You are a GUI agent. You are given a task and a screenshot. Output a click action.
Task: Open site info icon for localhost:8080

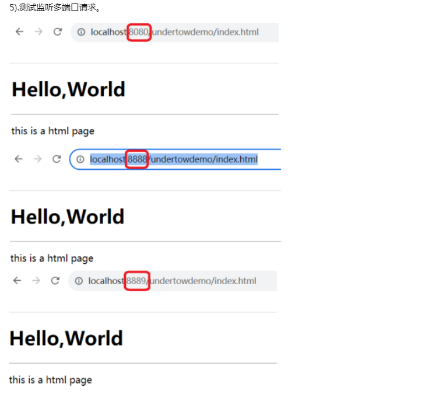coord(82,32)
